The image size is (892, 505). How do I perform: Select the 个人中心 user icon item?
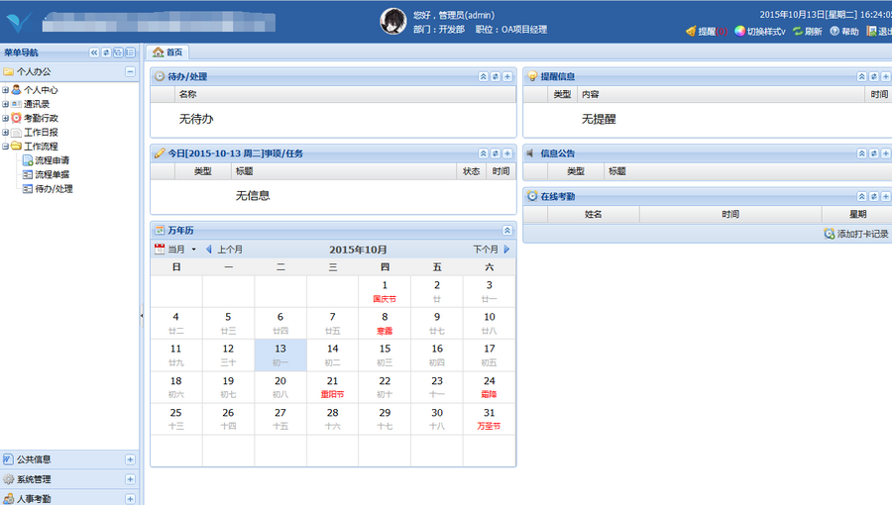pos(17,90)
